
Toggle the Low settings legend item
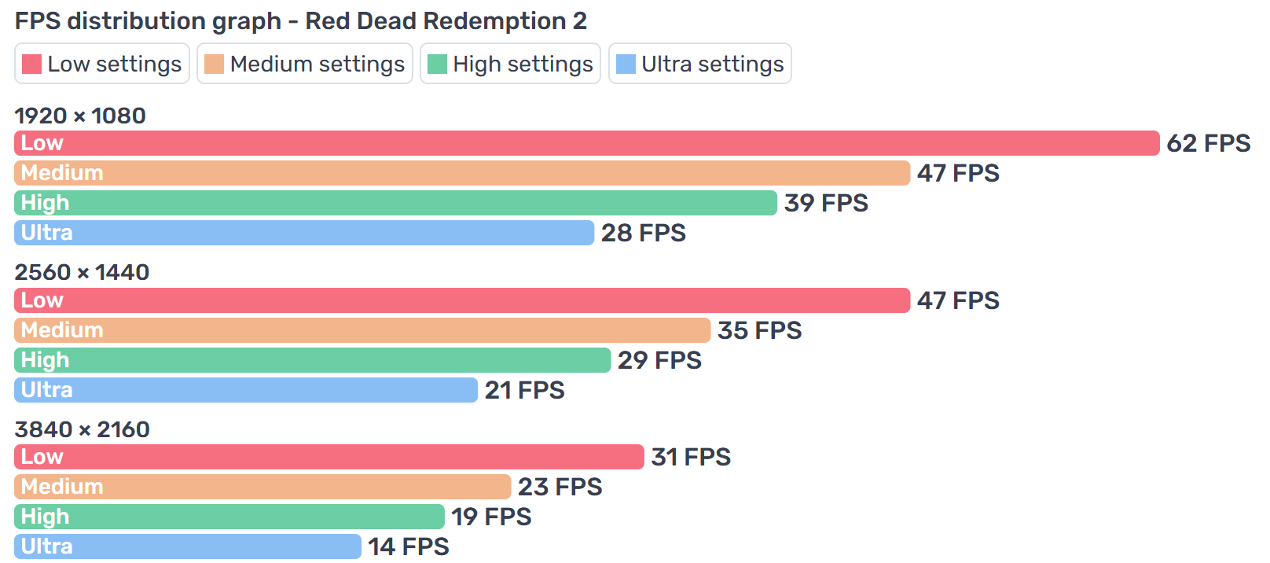point(102,64)
